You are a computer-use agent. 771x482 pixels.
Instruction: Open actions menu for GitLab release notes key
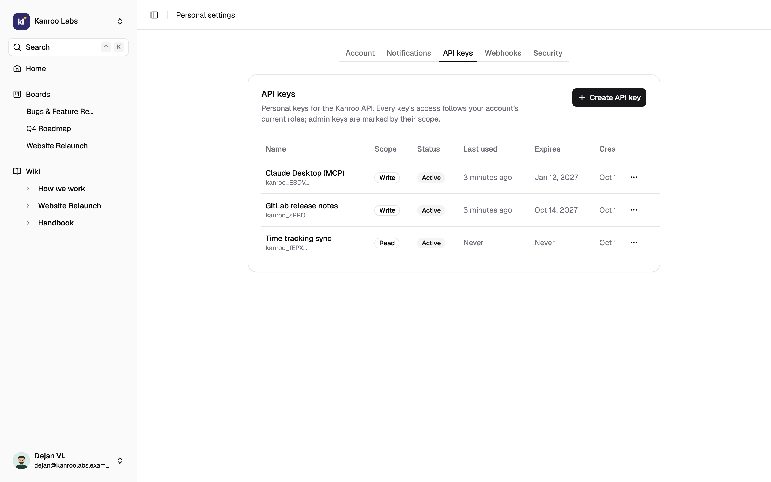pyautogui.click(x=634, y=210)
